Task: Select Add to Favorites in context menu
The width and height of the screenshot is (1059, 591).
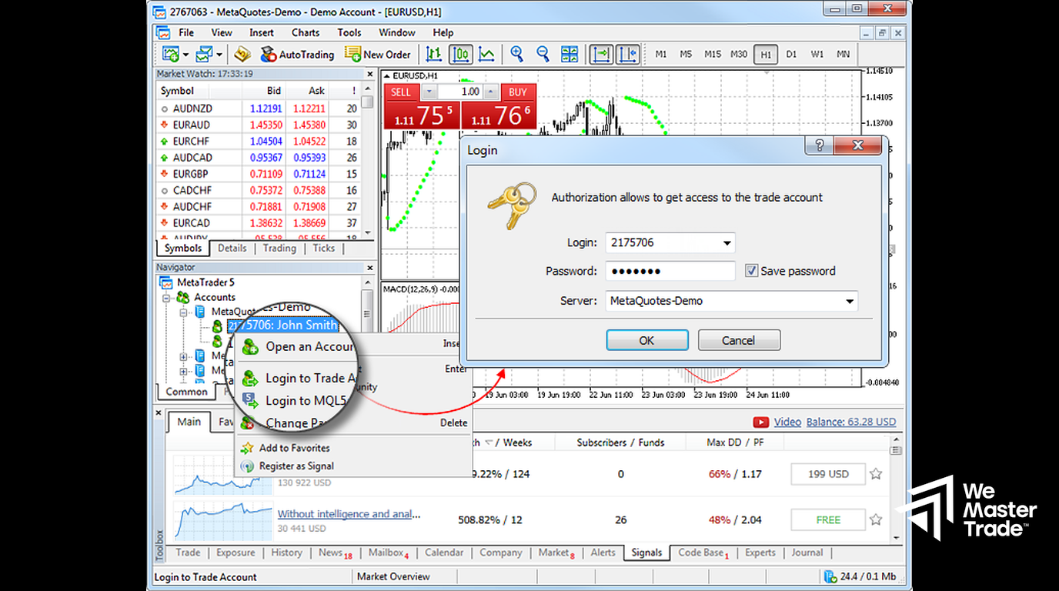Action: [294, 448]
